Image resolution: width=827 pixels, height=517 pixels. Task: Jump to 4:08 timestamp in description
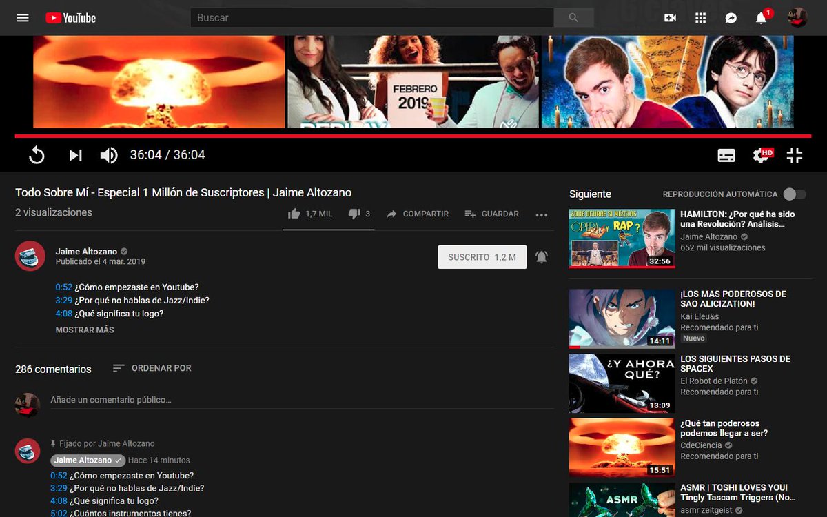64,314
